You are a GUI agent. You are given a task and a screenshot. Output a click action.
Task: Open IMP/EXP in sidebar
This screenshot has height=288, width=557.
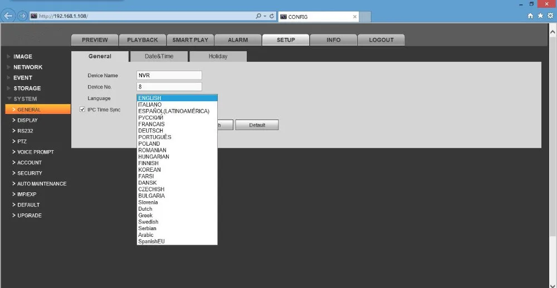coord(27,195)
